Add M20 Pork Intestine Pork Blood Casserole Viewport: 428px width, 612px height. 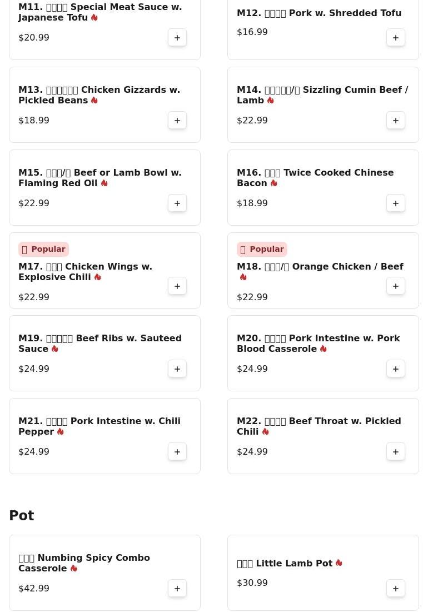coord(396,369)
